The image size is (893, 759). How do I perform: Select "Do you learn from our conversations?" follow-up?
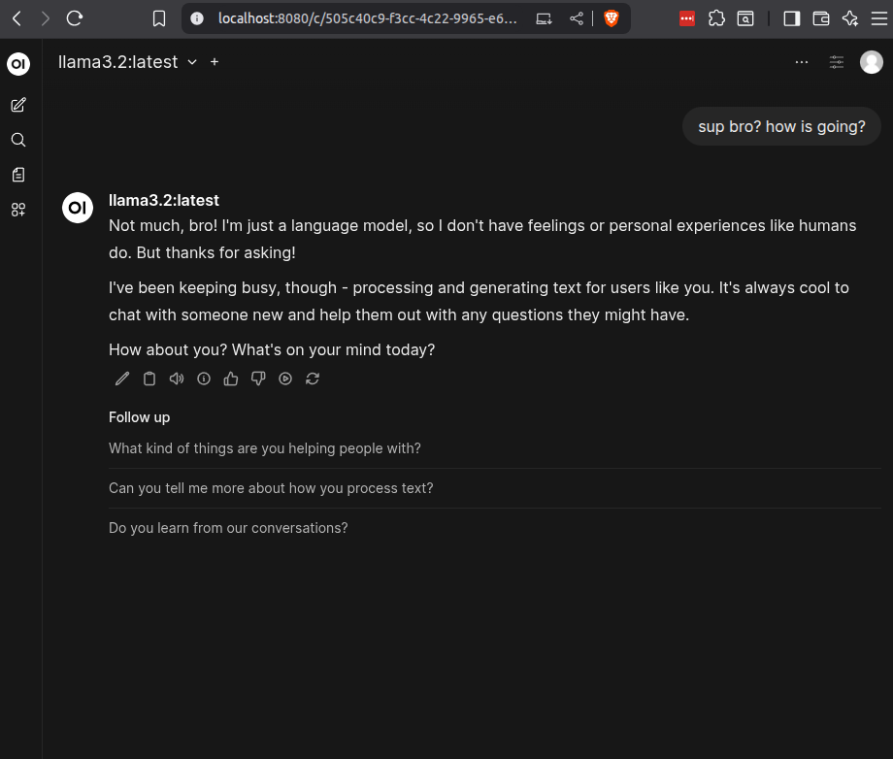click(x=228, y=528)
